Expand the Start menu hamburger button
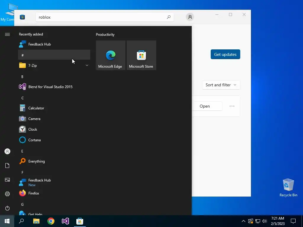Screen dimensions: 303x227 point(7,34)
